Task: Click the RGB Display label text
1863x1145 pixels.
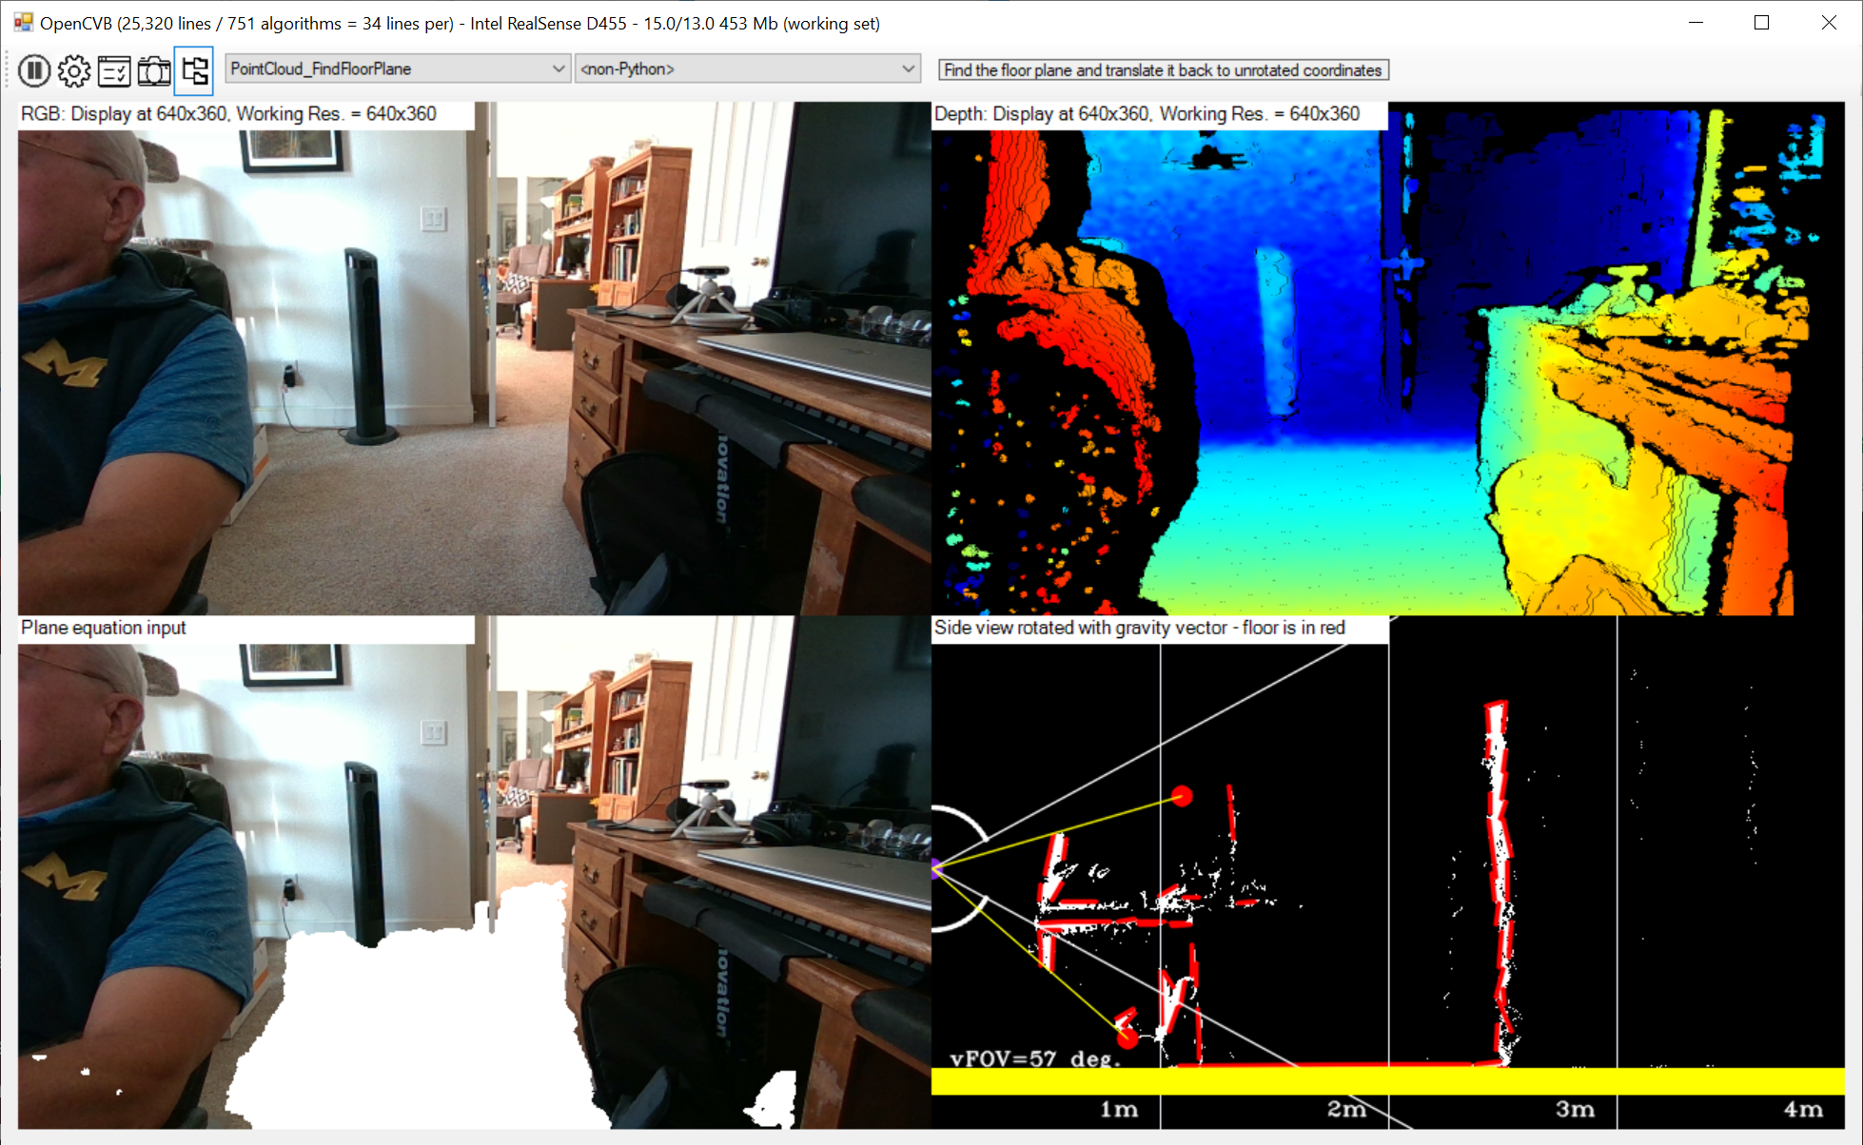Action: [228, 114]
